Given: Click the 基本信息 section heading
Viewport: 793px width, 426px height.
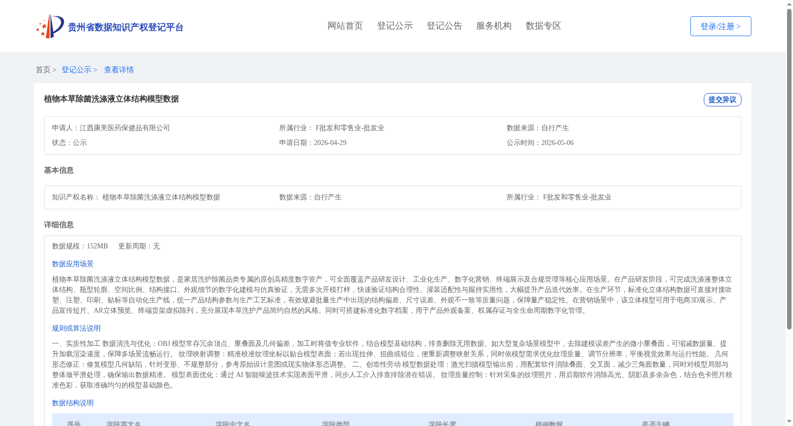Looking at the screenshot, I should coord(58,170).
